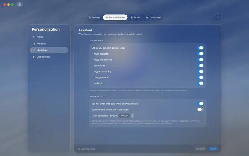Toggle the sidebar panel icon
The height and width of the screenshot is (156, 249).
pos(20,4)
